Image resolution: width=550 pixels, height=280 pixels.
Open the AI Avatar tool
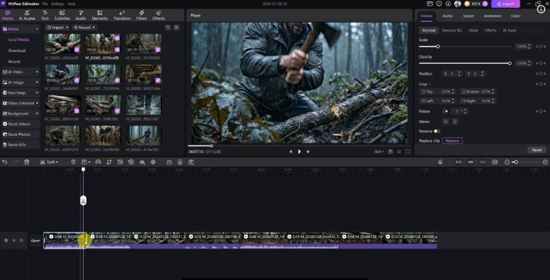[27, 15]
